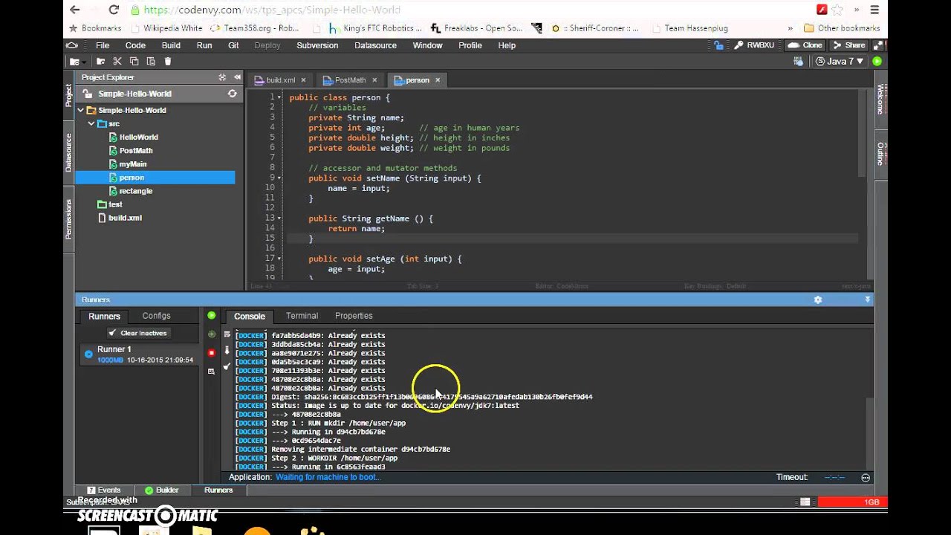Click Clear Inactives button
Screen dimensions: 951x535
(x=137, y=333)
